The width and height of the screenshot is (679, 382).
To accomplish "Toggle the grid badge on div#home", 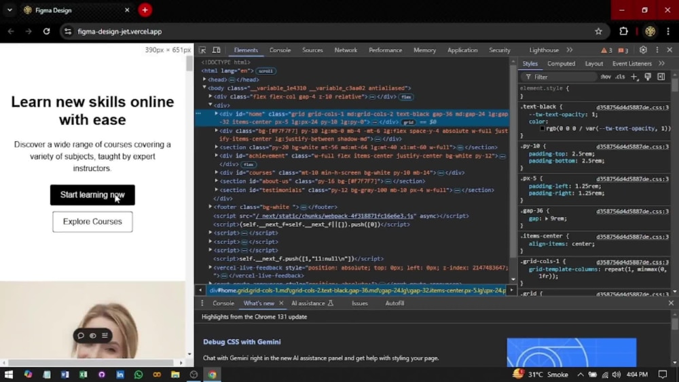I will point(408,122).
